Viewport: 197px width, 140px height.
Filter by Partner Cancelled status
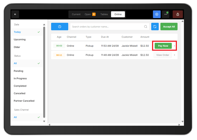pos(27,101)
